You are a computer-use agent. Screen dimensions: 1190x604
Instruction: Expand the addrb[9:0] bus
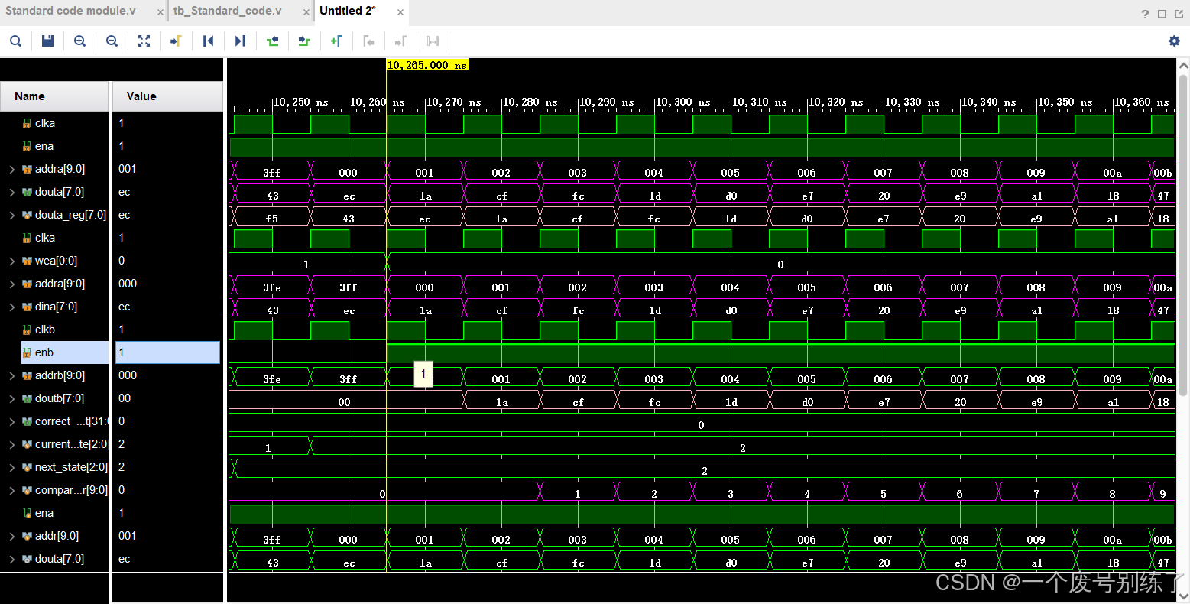(x=11, y=375)
